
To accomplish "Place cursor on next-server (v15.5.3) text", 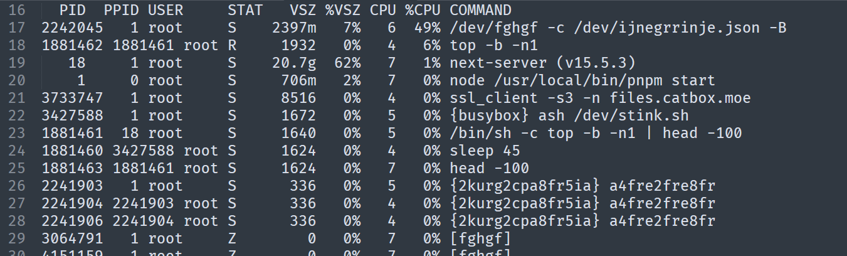I will pyautogui.click(x=542, y=63).
